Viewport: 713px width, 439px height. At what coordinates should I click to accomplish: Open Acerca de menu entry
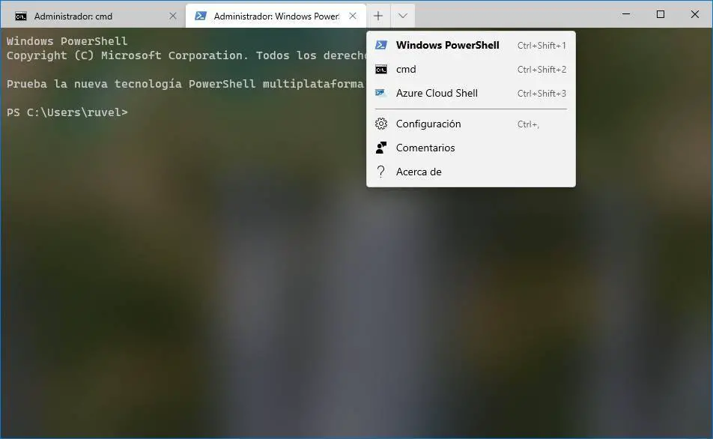point(470,172)
